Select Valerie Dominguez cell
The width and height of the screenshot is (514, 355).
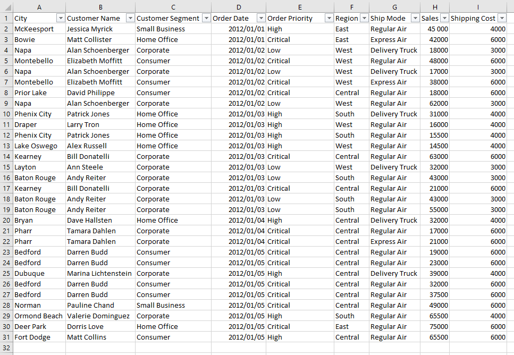click(x=100, y=316)
